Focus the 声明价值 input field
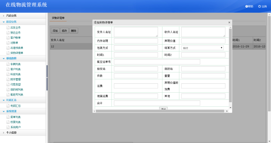The height and width of the screenshot is (143, 271). pyautogui.click(x=203, y=41)
